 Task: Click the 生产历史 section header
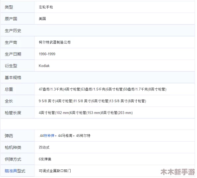[x=98, y=30]
